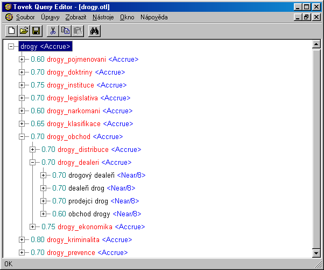This screenshot has height=270, width=324.
Task: Click the vertical scrollbar thumb
Action: (316, 149)
